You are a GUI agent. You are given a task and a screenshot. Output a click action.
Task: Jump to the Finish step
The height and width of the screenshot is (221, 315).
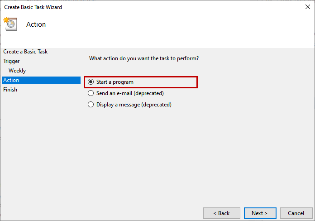point(10,90)
